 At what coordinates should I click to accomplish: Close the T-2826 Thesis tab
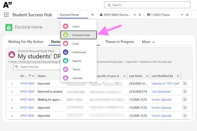click(187, 15)
